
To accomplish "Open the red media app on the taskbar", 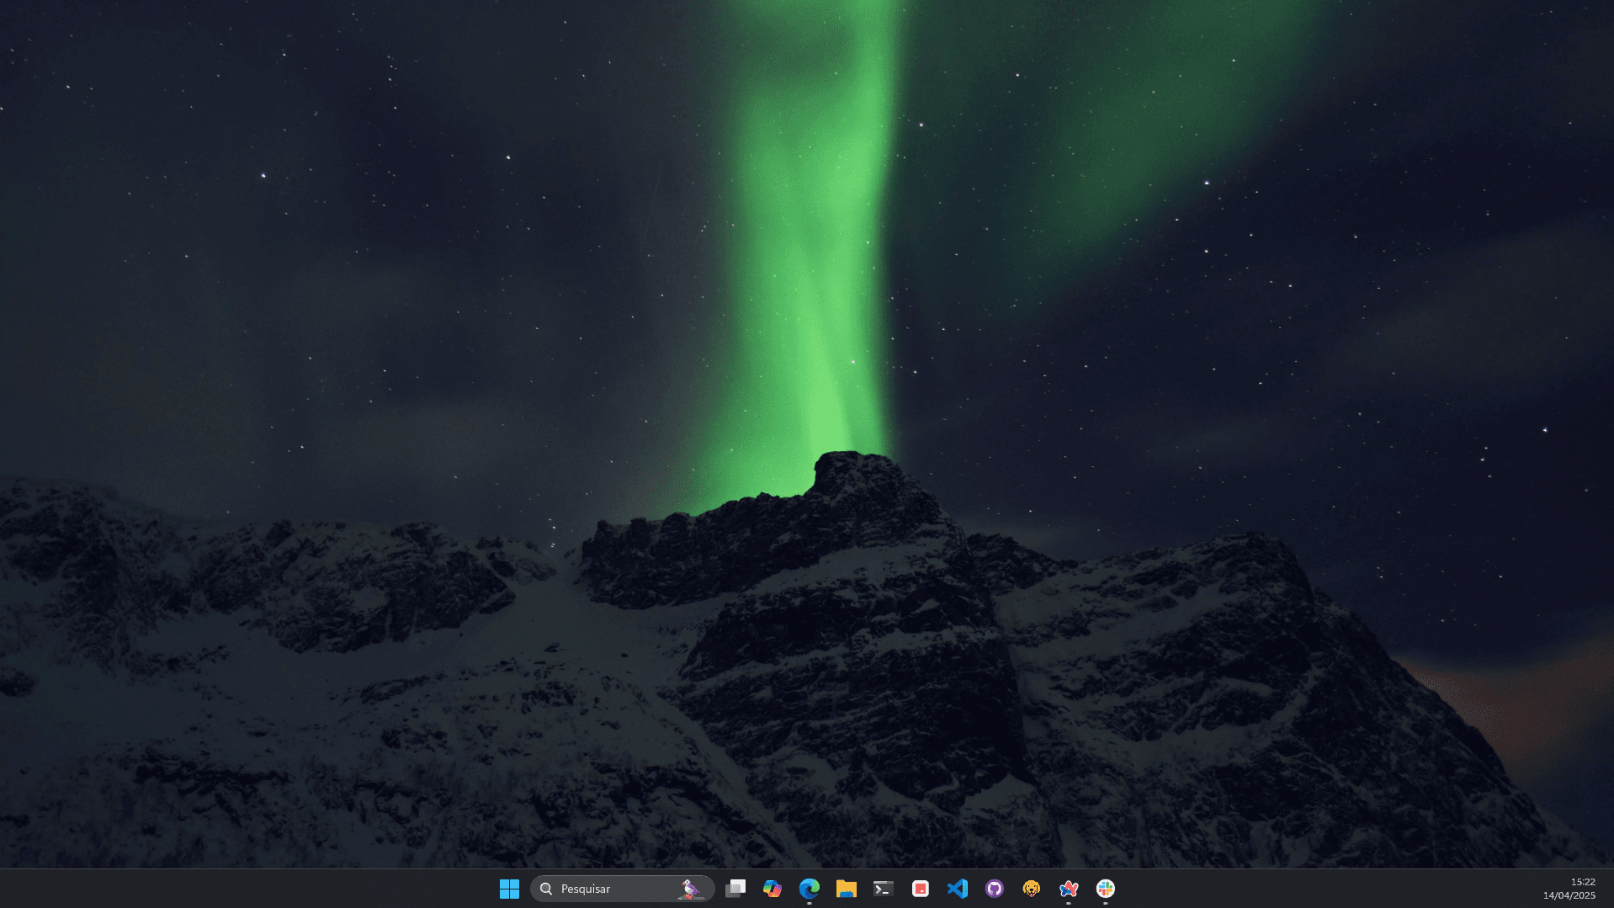I will pyautogui.click(x=920, y=888).
